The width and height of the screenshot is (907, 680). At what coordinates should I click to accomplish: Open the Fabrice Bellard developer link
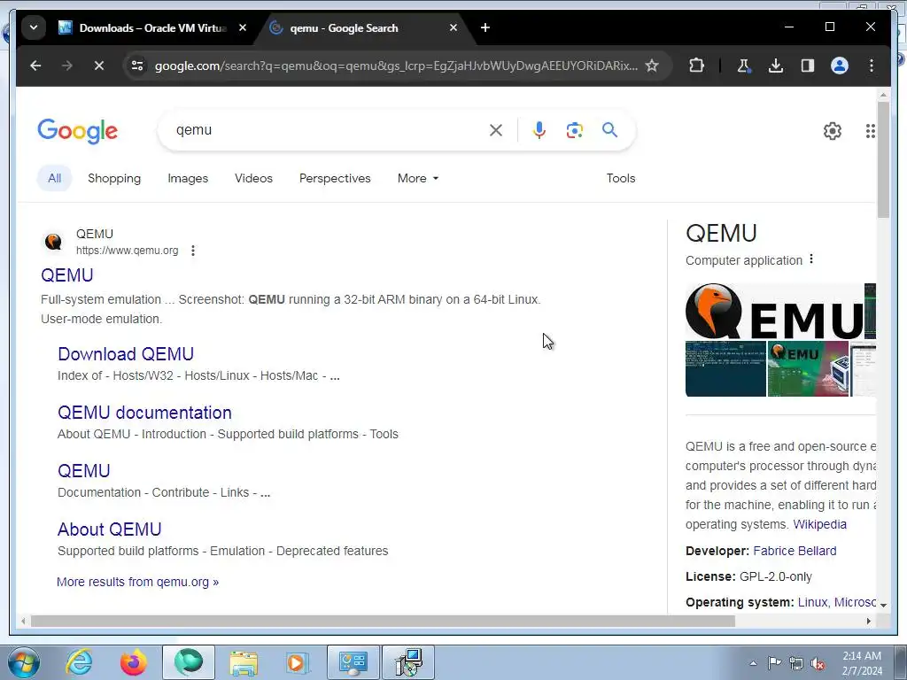coord(795,551)
